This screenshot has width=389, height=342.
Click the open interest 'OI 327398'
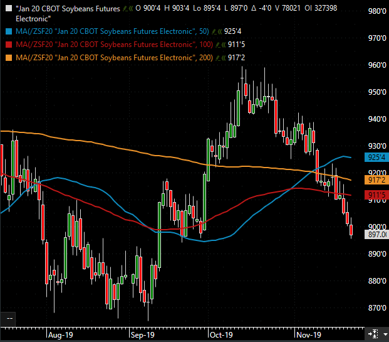(321, 8)
